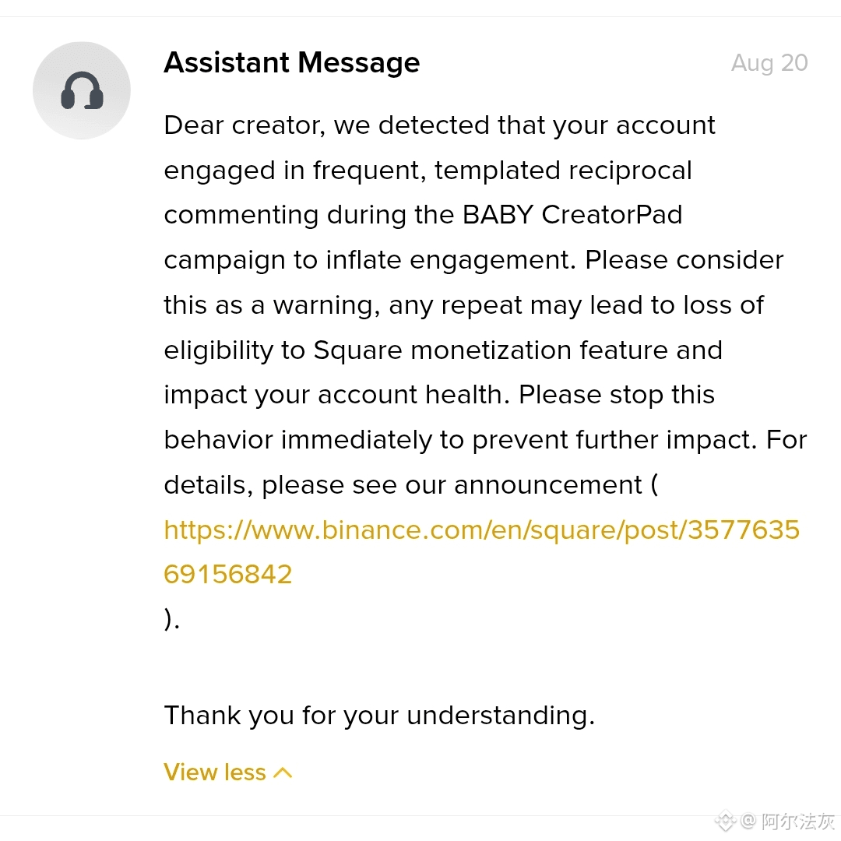Select the Assistant Message title
Image resolution: width=841 pixels, height=841 pixels.
click(292, 63)
